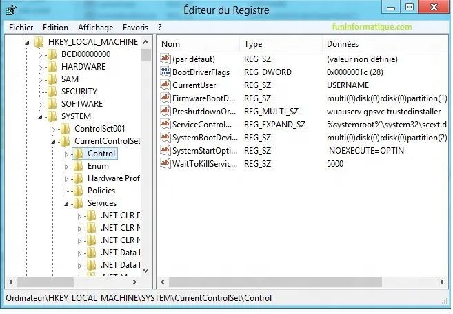This screenshot has height=314, width=453.
Task: Click the Type column header
Action: (x=281, y=44)
